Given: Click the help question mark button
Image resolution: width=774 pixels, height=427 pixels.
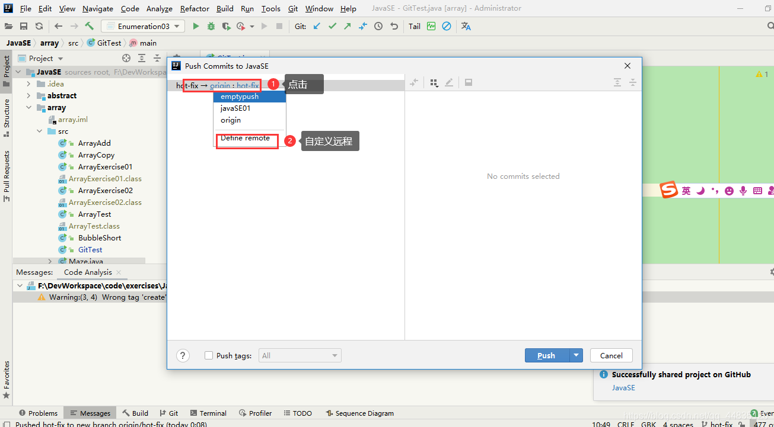Looking at the screenshot, I should (183, 355).
